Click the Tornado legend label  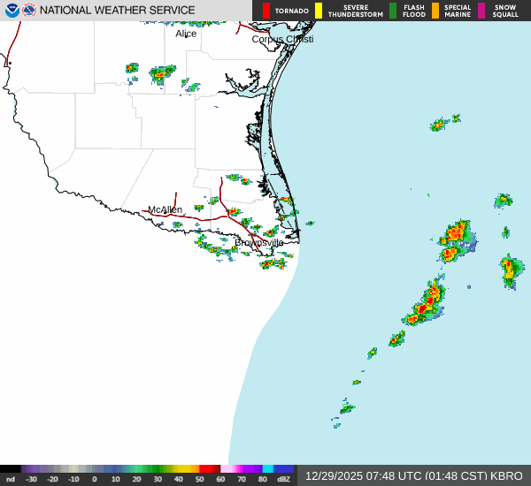[292, 11]
